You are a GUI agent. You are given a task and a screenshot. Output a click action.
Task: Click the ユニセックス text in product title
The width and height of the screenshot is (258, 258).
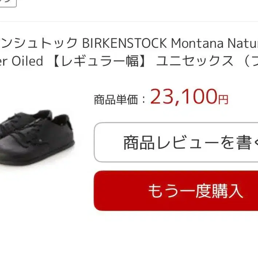[195, 61]
